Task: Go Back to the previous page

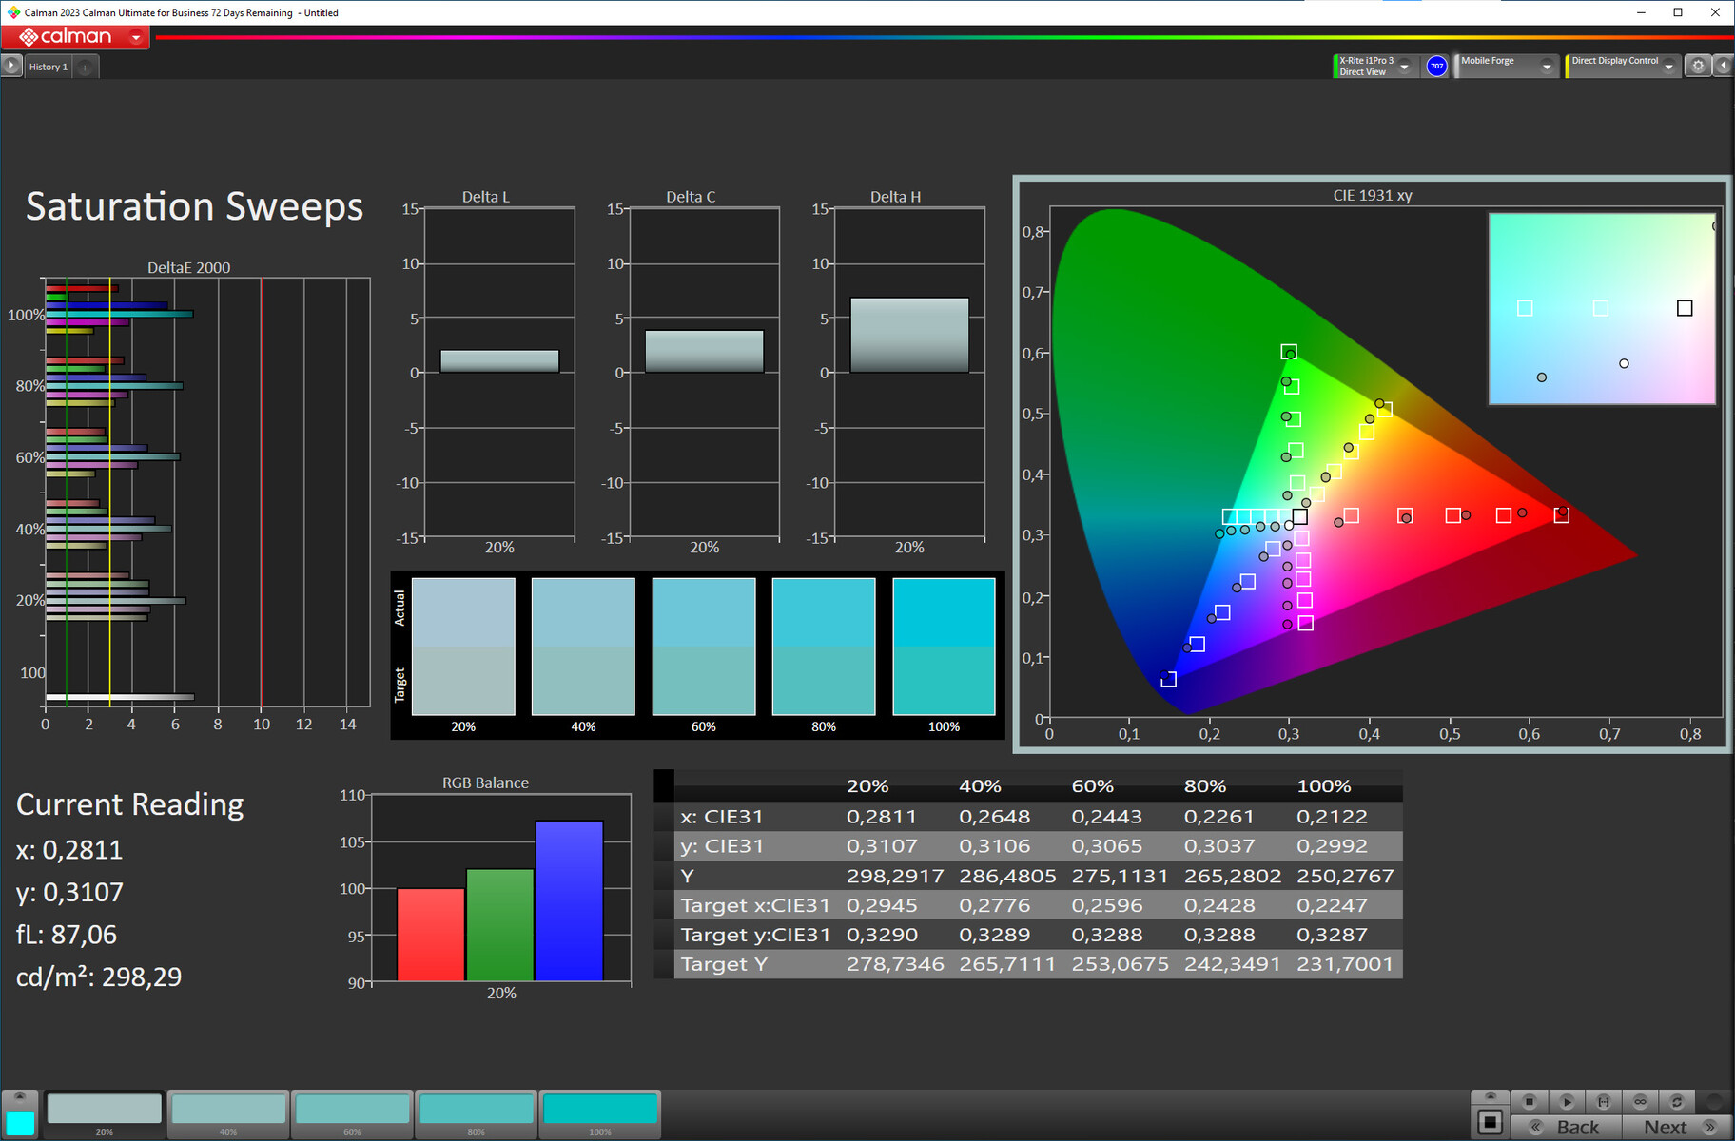Action: pos(1565,1127)
